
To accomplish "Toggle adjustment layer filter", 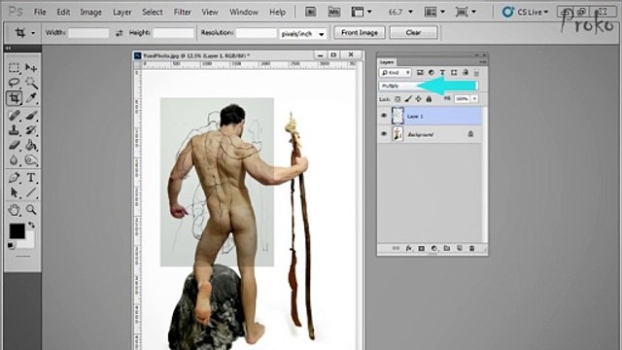I will 432,73.
